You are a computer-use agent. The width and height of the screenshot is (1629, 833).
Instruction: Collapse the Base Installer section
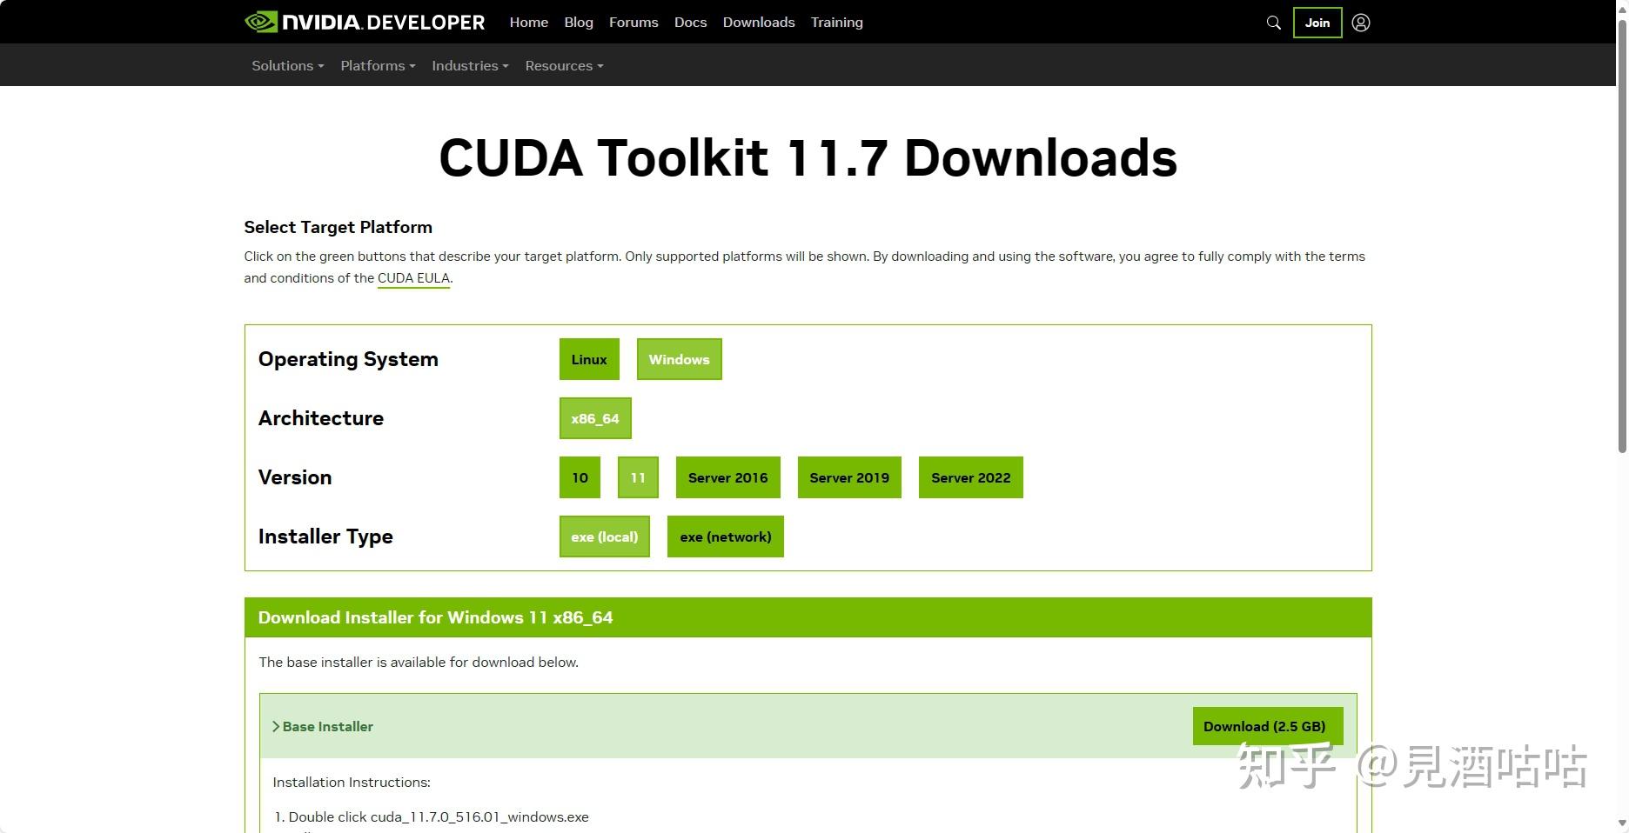(x=326, y=726)
